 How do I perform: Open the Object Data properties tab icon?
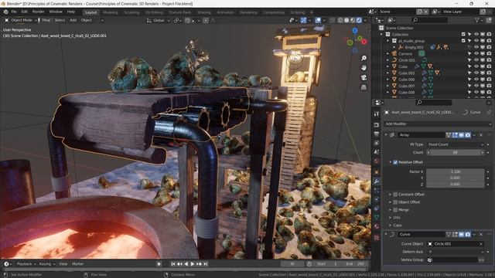tap(377, 217)
